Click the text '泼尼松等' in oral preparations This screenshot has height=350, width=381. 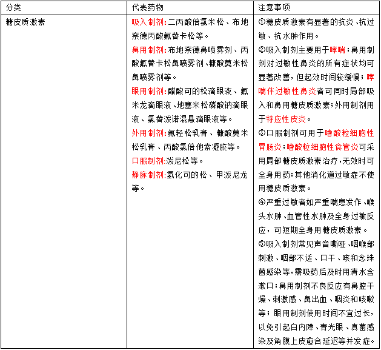pos(182,161)
